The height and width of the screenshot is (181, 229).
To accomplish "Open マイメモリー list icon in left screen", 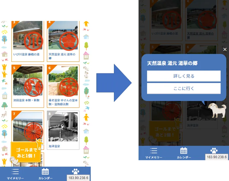I will 15,172.
